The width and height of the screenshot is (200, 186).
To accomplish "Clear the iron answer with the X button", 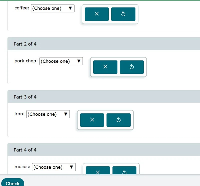I will [92, 120].
